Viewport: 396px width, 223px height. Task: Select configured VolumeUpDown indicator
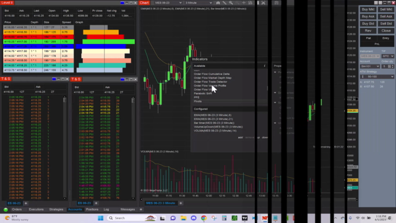[x=218, y=126]
